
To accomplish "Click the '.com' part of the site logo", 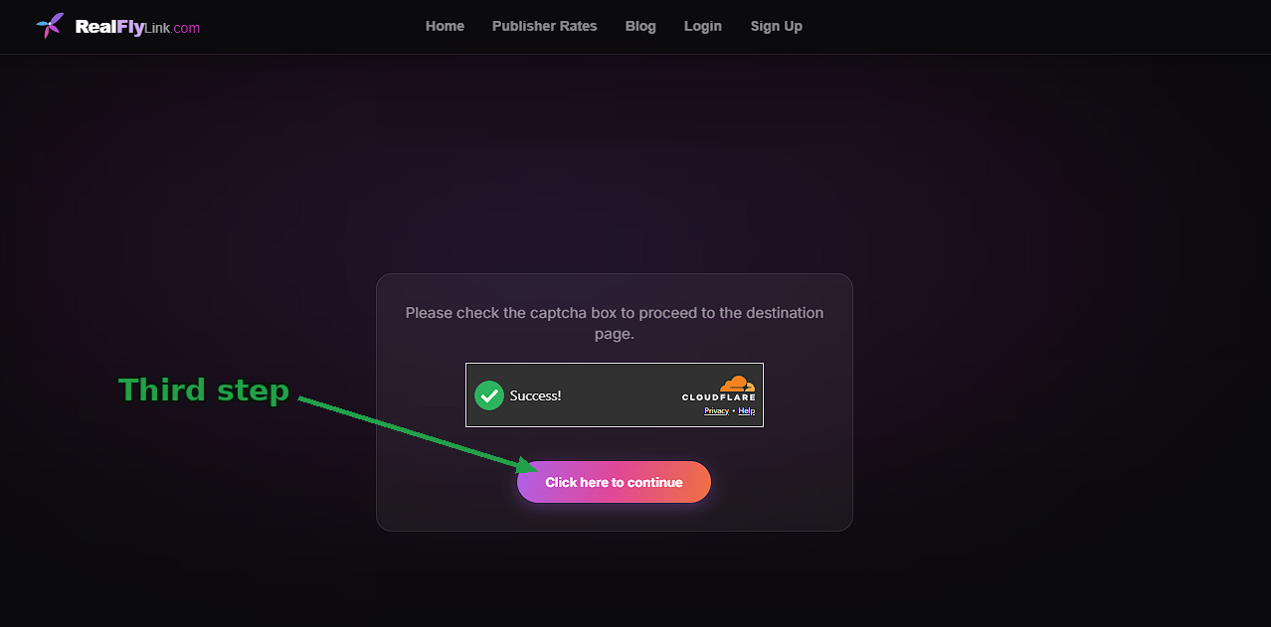I will click(x=186, y=28).
